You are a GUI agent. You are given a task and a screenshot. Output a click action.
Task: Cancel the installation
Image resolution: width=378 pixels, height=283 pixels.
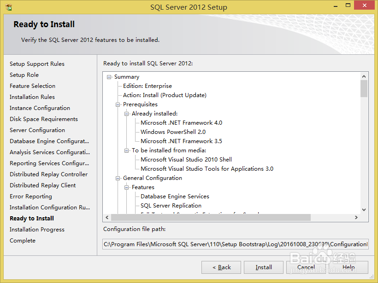(306, 267)
